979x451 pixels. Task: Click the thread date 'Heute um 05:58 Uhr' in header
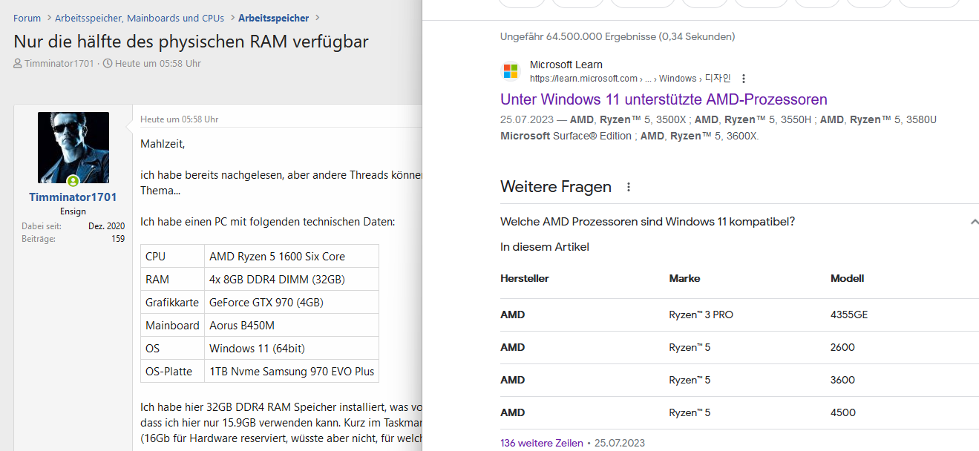pos(158,64)
